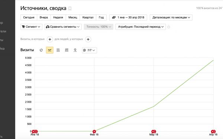Select the Год period

pos(101,17)
